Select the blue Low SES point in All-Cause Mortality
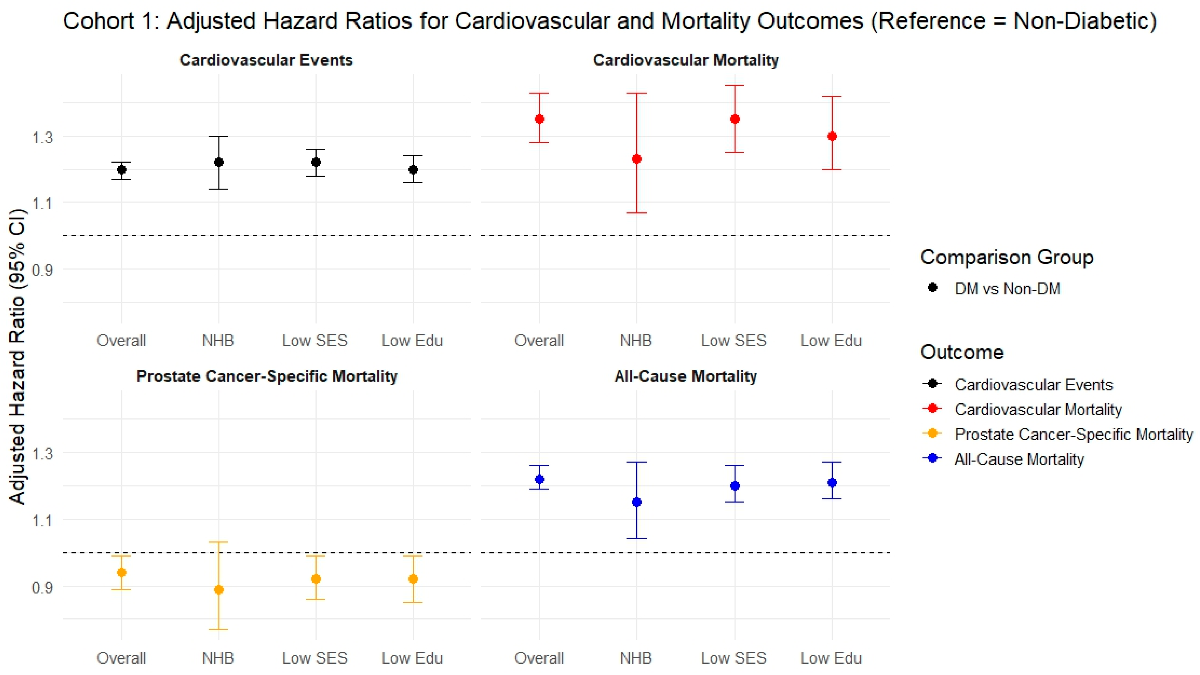Image resolution: width=1200 pixels, height=675 pixels. tap(735, 486)
